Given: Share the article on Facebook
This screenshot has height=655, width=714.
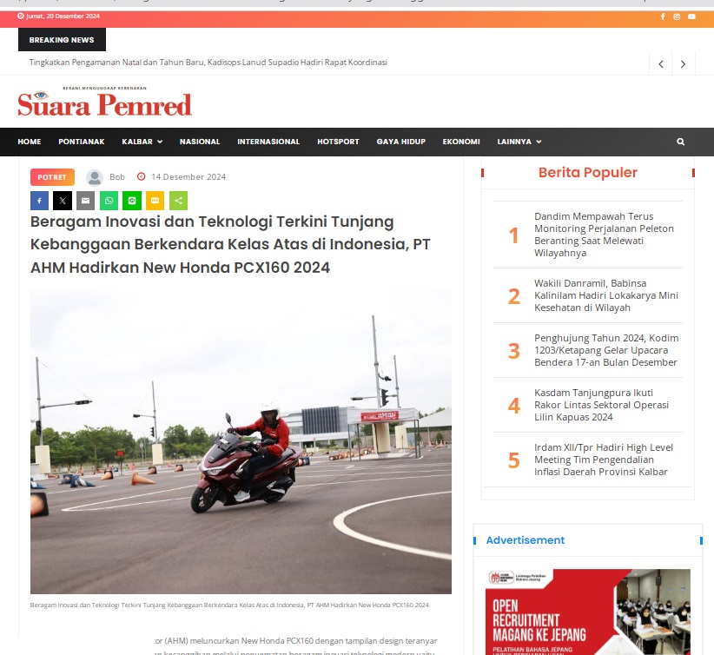Looking at the screenshot, I should 40,201.
